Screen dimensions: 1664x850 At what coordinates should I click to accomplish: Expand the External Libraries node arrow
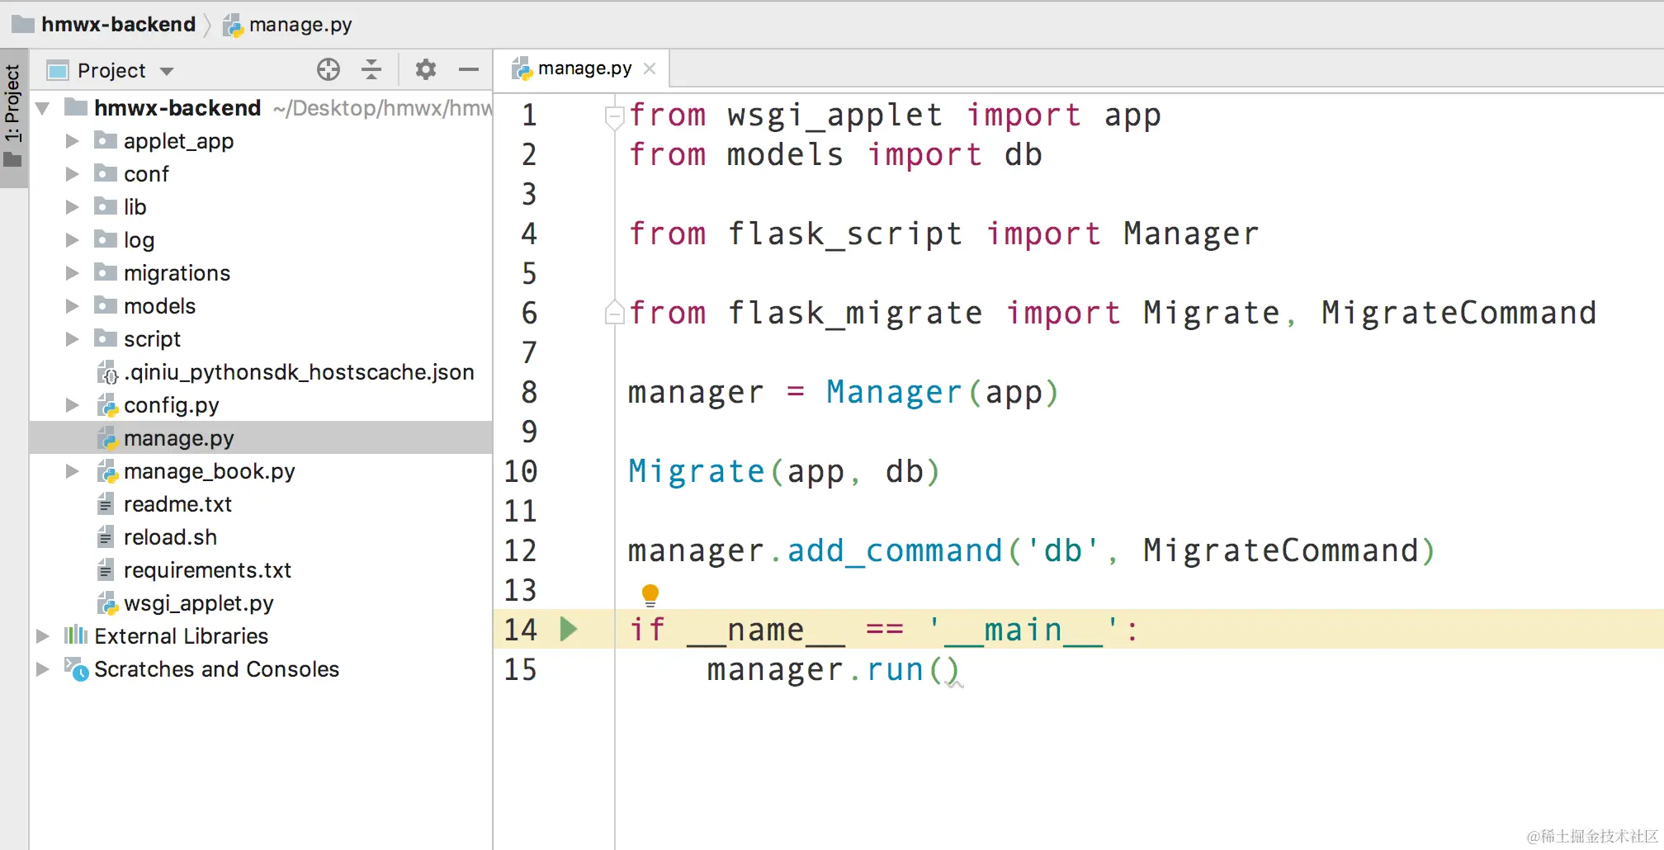(42, 636)
